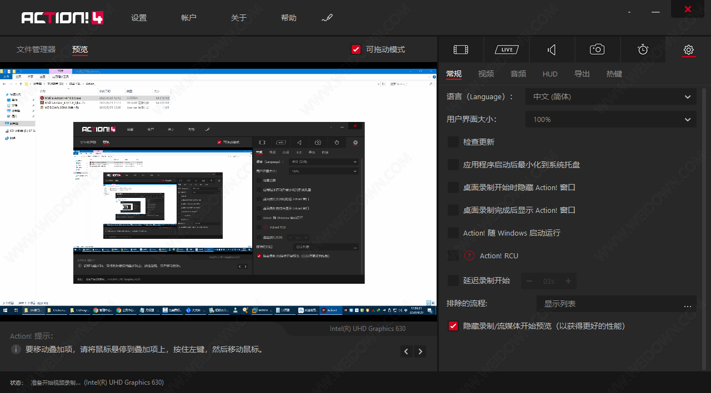Switch to the 文件管理器 tab
Image resolution: width=711 pixels, height=393 pixels.
[36, 49]
